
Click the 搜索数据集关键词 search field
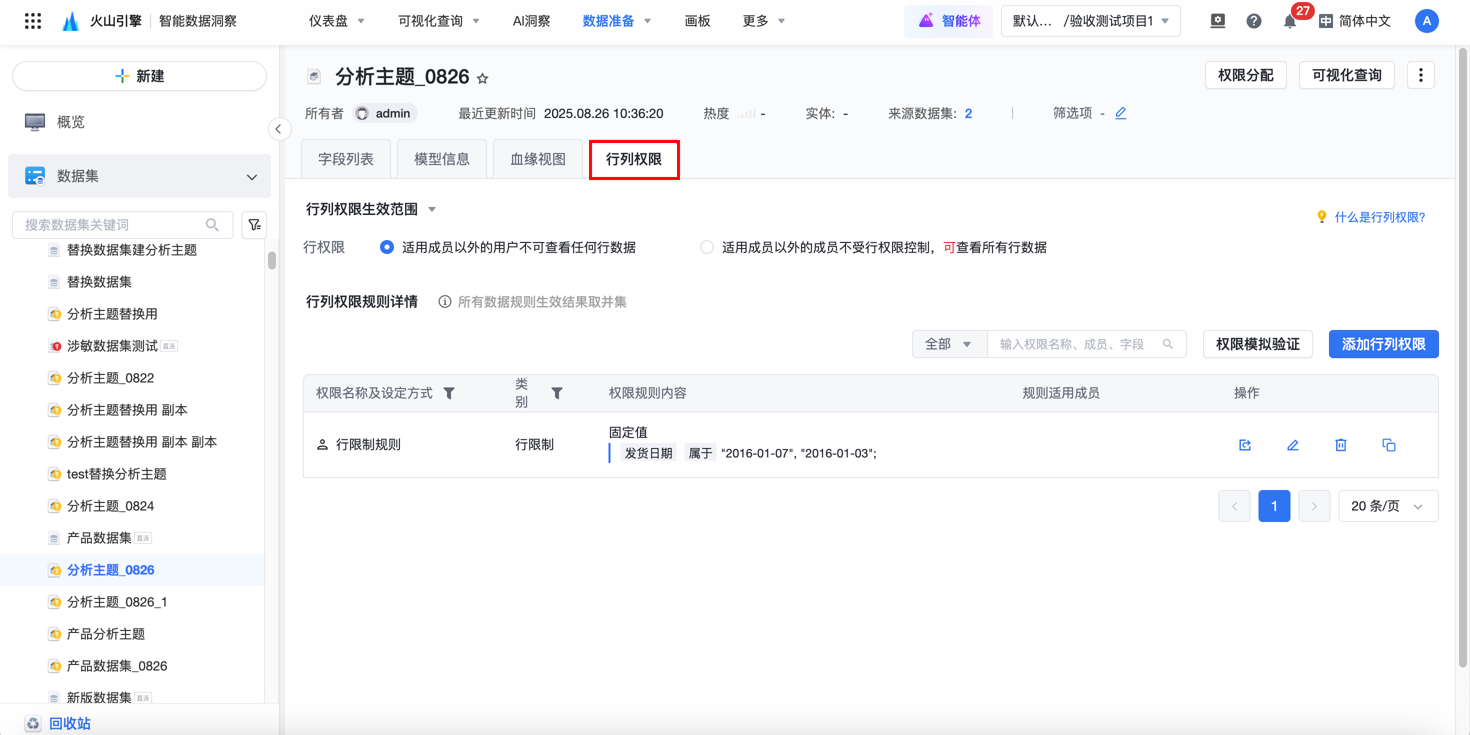pyautogui.click(x=114, y=225)
